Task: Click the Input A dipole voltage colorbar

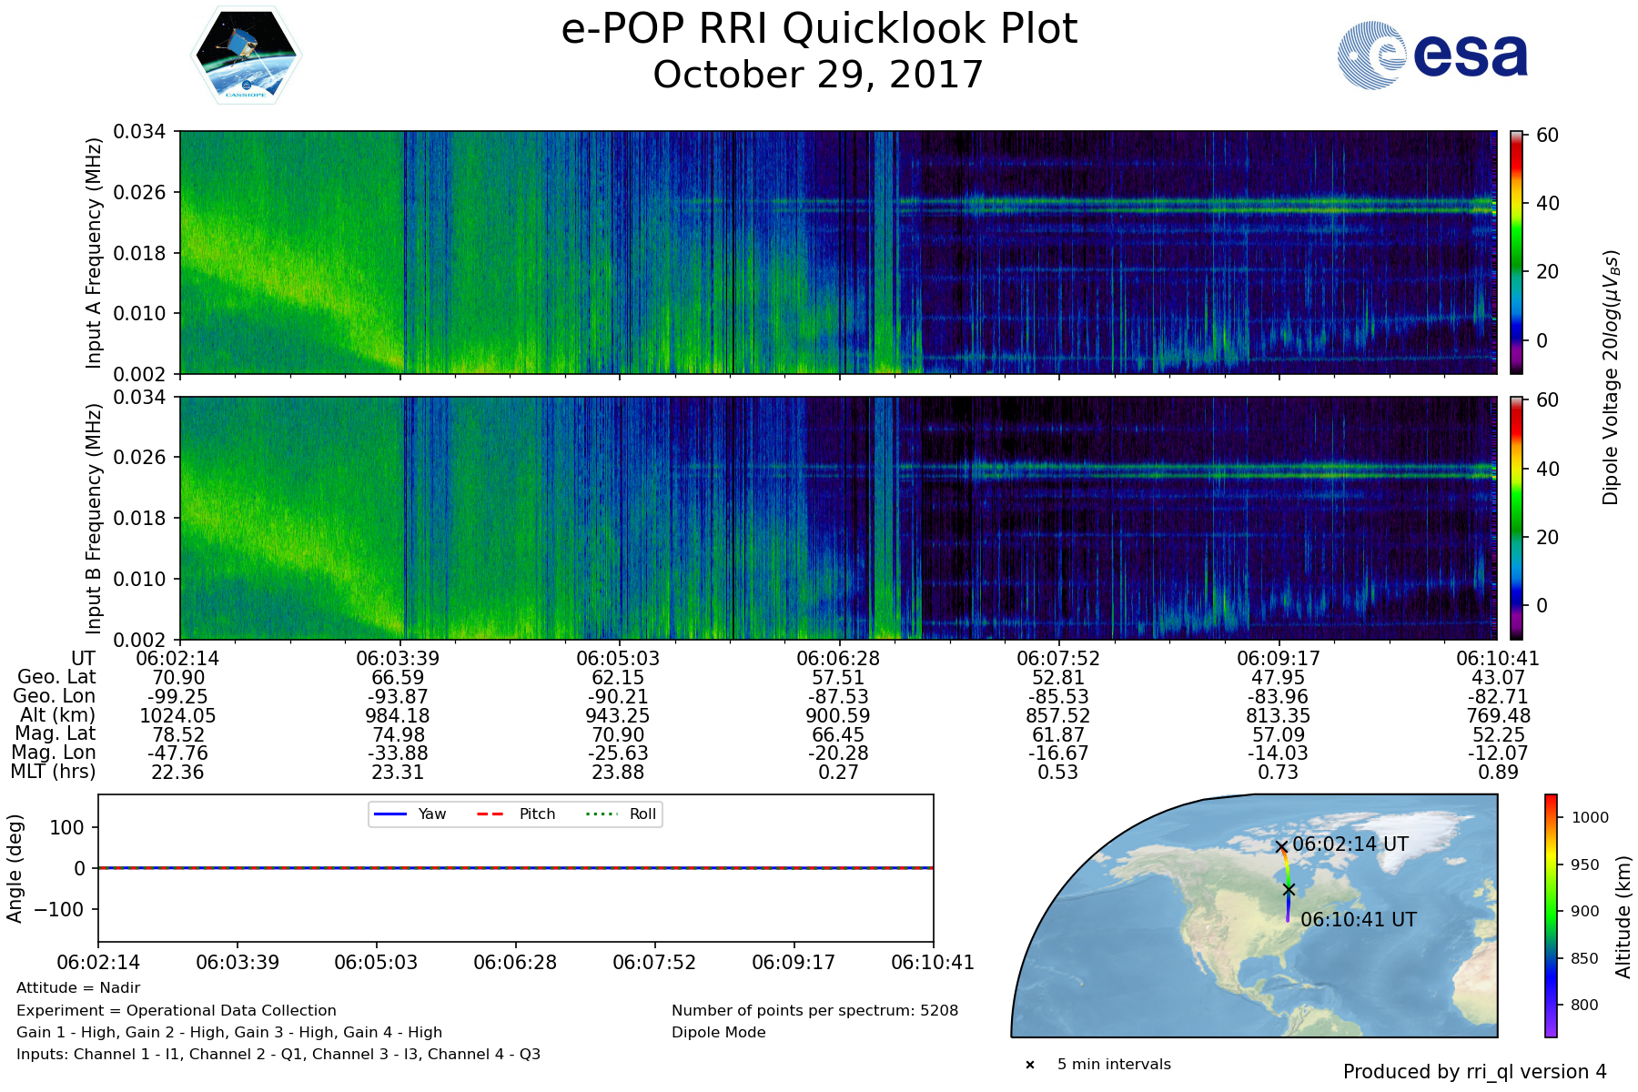Action: click(1516, 252)
